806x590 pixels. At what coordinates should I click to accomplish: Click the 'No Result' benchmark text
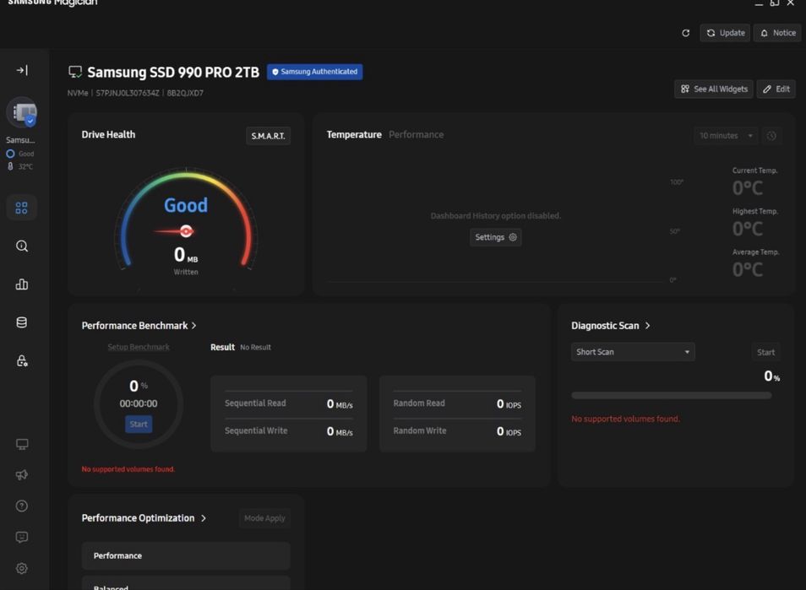click(x=255, y=348)
